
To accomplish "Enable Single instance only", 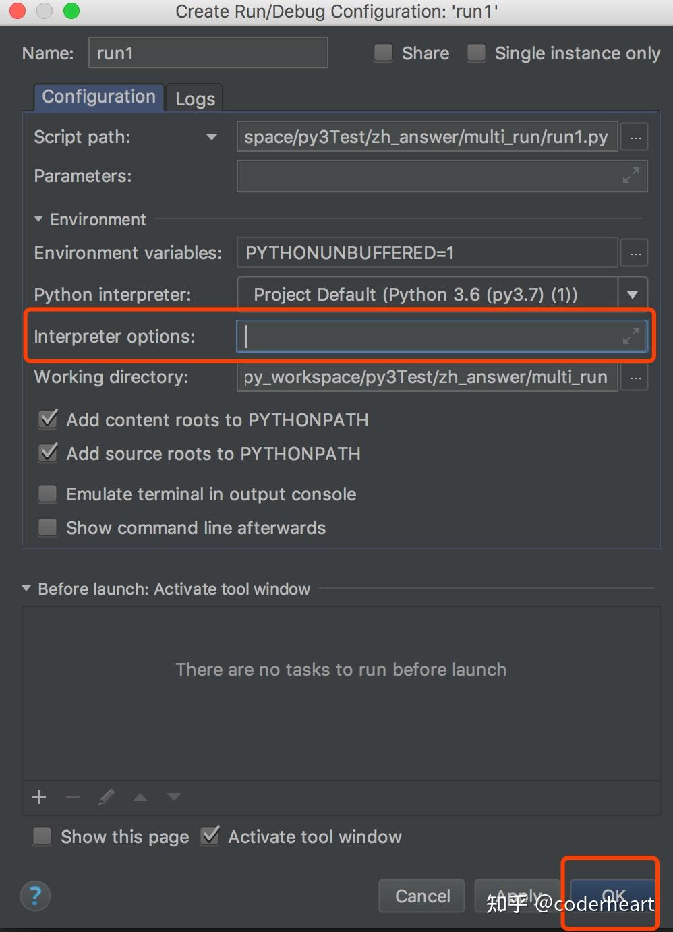I will [x=477, y=53].
